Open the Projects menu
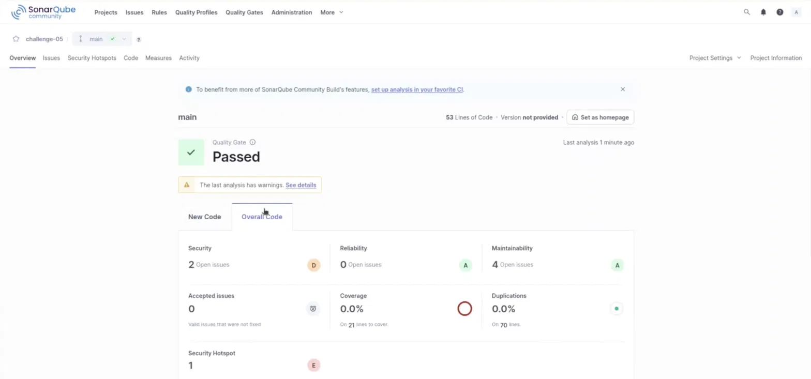Screen dimensions: 811x379 click(106, 12)
